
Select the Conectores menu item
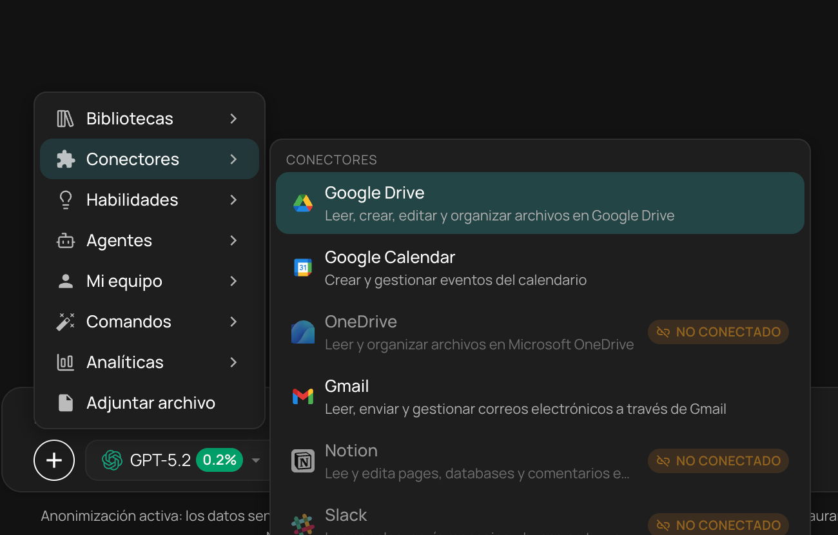(x=150, y=159)
